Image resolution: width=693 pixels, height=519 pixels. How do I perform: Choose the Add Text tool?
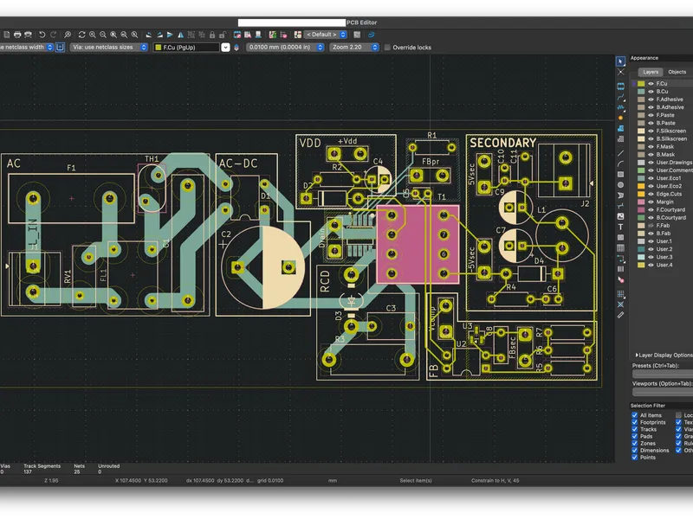click(x=620, y=227)
